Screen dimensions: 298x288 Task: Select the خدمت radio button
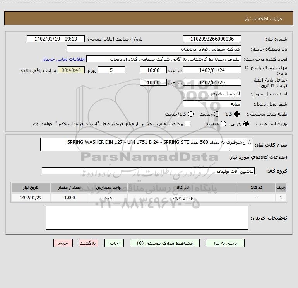pyautogui.click(x=217, y=114)
